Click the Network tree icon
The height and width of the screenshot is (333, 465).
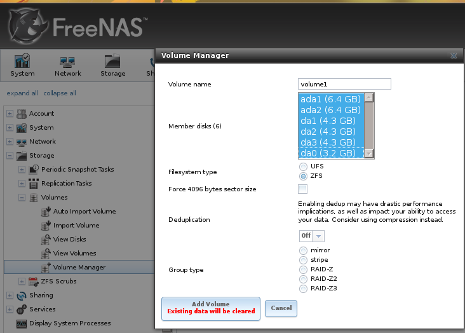click(22, 142)
